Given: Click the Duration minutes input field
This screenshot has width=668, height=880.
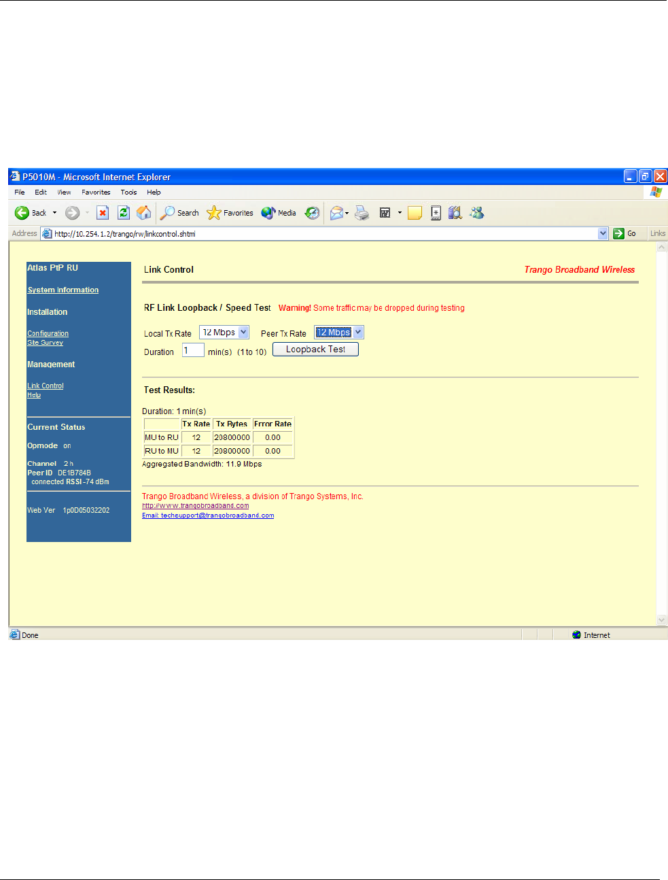Looking at the screenshot, I should coord(193,350).
